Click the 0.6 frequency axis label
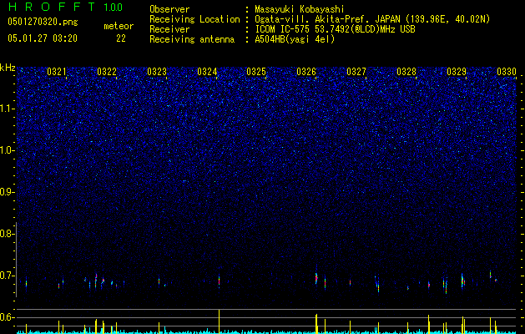The width and height of the screenshot is (525, 334). [x=7, y=317]
